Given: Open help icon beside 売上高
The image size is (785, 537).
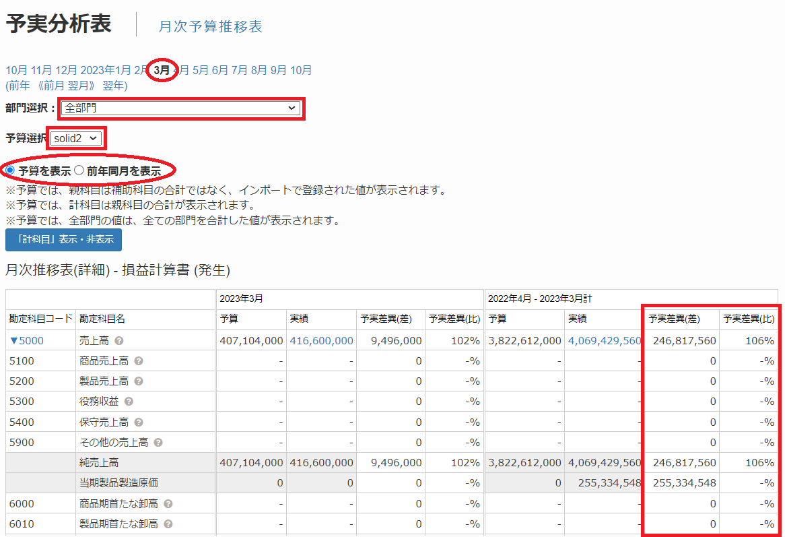Looking at the screenshot, I should [x=118, y=341].
